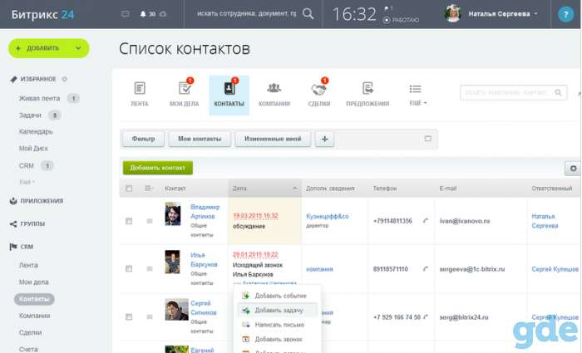The height and width of the screenshot is (353, 582).
Task: Click the ivan@ivanovo.ru email cell
Action: 465,221
